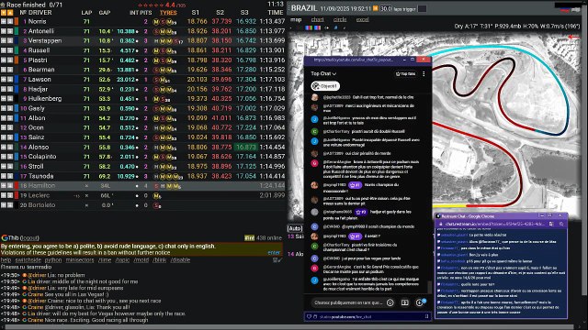Click the drag handle left of BRAZIL

pyautogui.click(x=288, y=8)
